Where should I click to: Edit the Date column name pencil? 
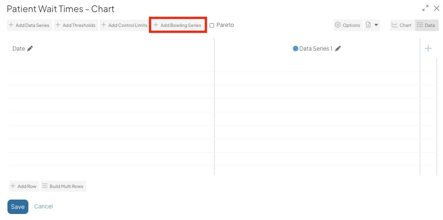30,48
